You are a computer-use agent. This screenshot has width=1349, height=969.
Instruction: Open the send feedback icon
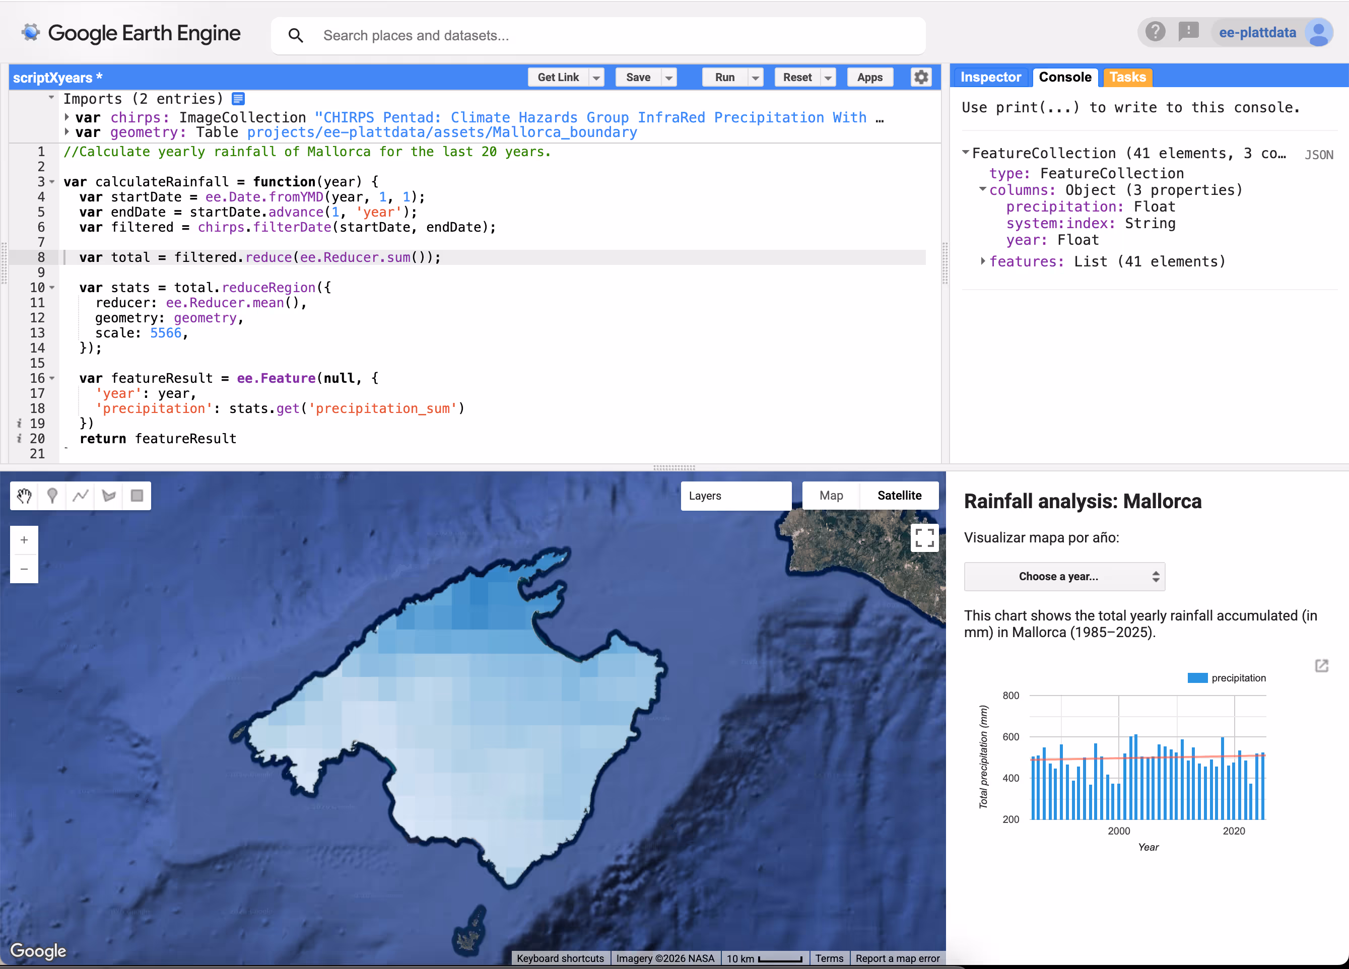[1188, 32]
